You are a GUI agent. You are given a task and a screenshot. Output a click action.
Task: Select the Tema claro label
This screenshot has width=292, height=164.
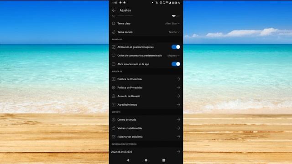124,23
